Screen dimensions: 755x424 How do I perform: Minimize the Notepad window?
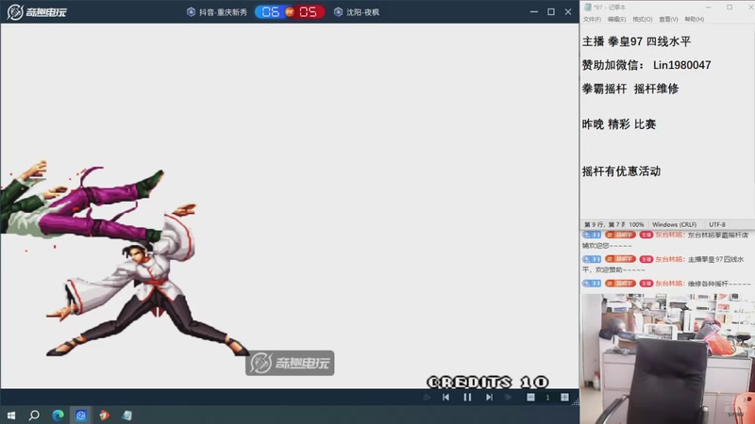(x=709, y=8)
